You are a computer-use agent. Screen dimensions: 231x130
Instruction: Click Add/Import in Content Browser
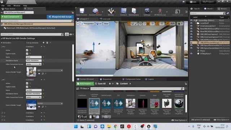point(85,83)
